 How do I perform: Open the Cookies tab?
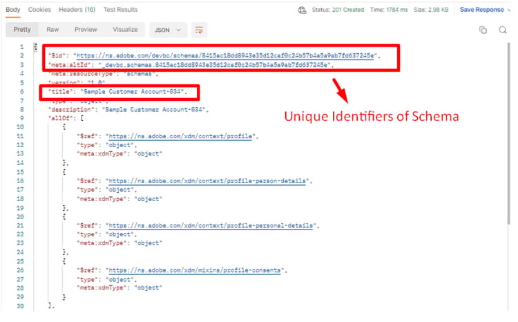[39, 10]
